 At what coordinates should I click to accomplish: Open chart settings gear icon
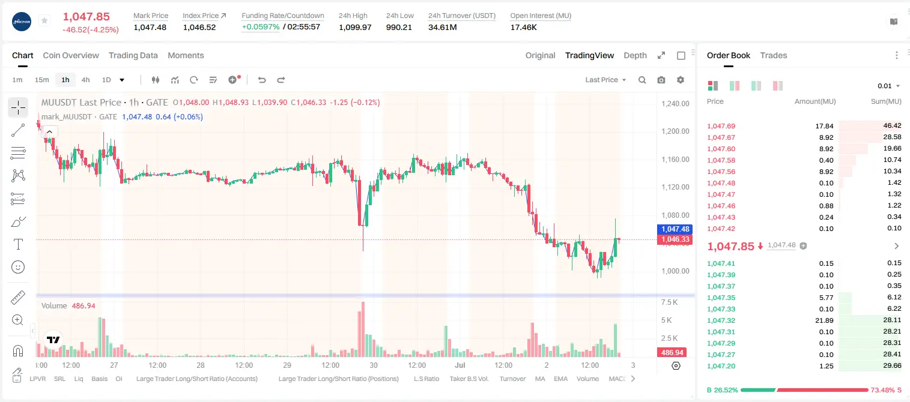click(681, 80)
